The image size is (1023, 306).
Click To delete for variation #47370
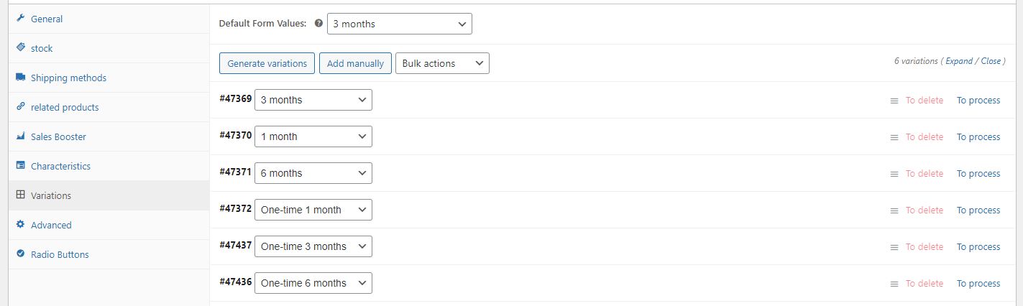click(924, 137)
